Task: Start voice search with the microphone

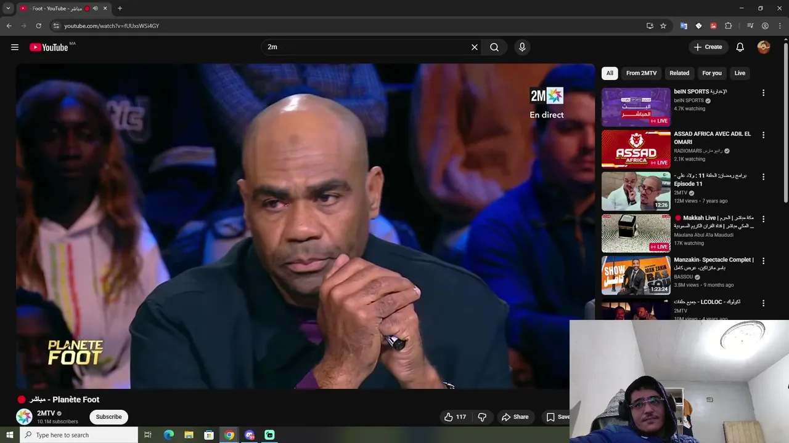Action: click(x=522, y=47)
